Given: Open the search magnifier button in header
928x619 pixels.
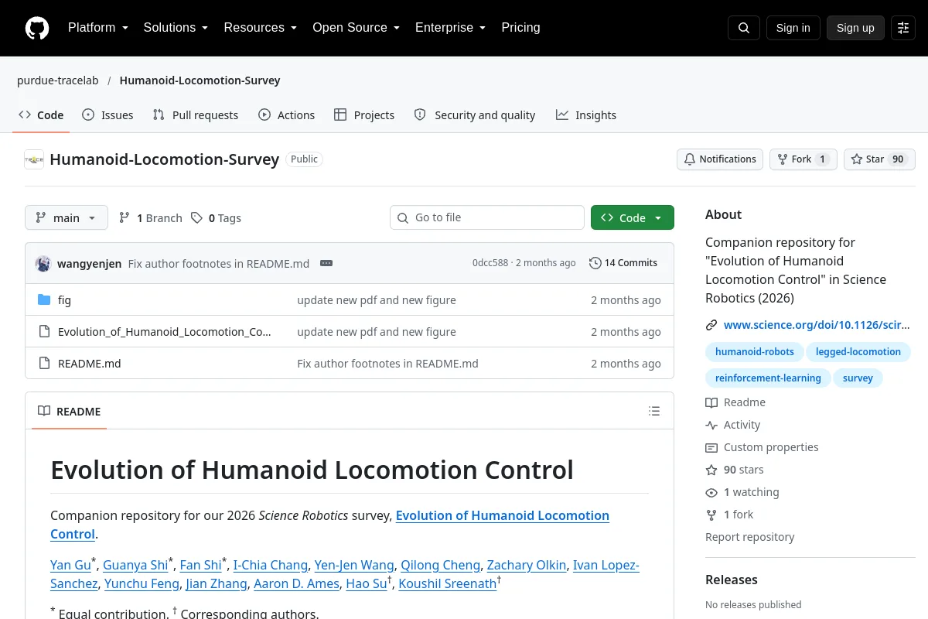Looking at the screenshot, I should pyautogui.click(x=744, y=28).
